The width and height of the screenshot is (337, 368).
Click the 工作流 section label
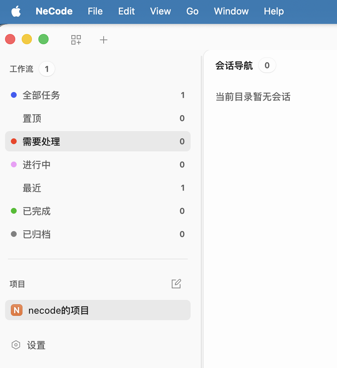tap(21, 69)
